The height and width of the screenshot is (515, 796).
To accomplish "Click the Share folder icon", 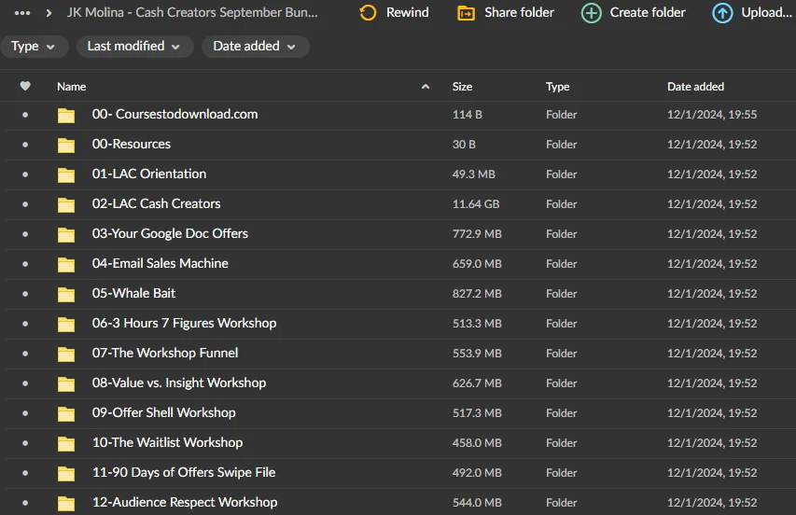I will [x=466, y=13].
